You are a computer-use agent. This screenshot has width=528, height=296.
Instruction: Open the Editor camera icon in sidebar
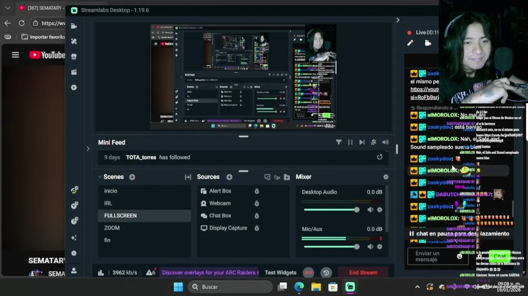point(74,26)
